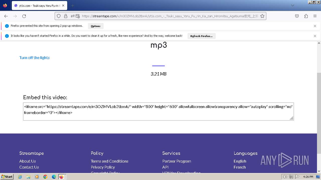Click the Refresh Firefox button
This screenshot has height=180, width=321.
point(201,36)
